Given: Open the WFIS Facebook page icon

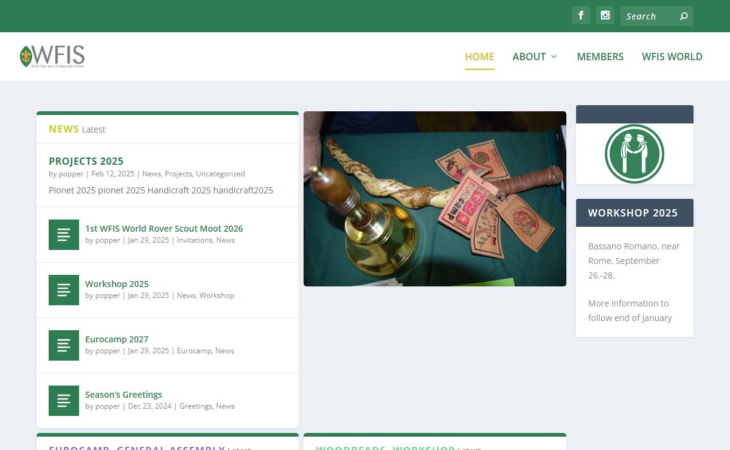Looking at the screenshot, I should 581,16.
